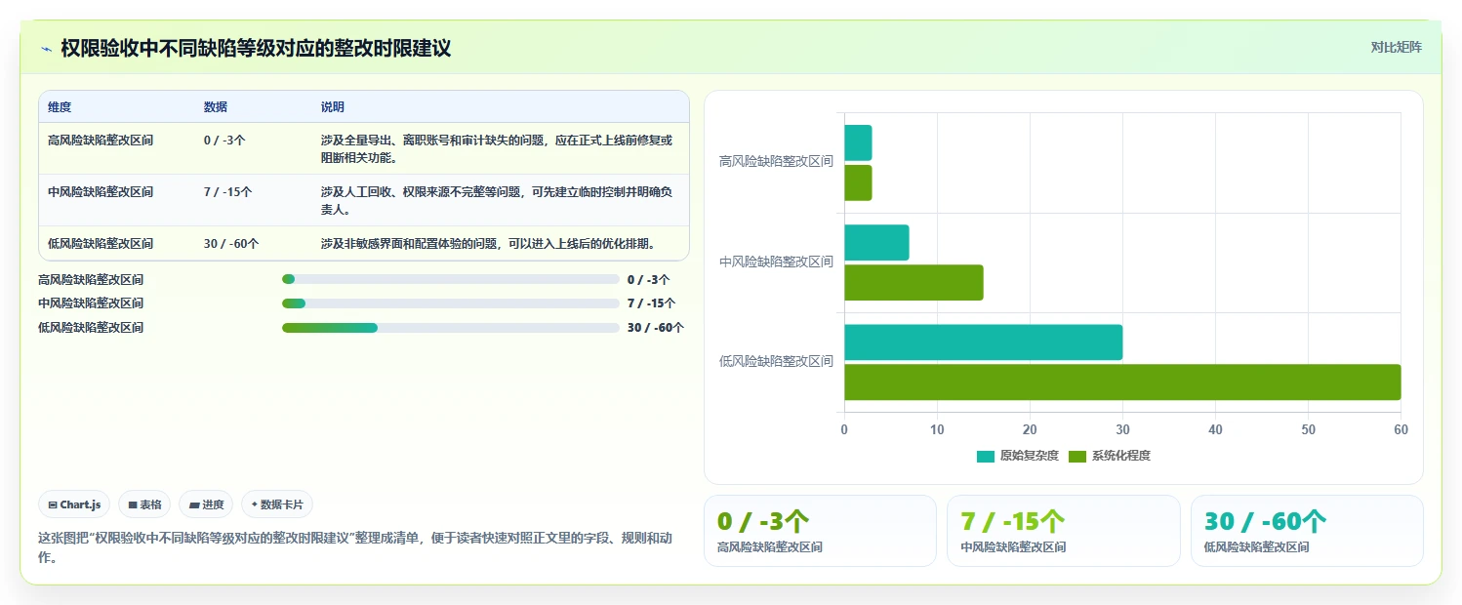
Task: Open the 7 / -15个 data card
Action: (x=1063, y=531)
